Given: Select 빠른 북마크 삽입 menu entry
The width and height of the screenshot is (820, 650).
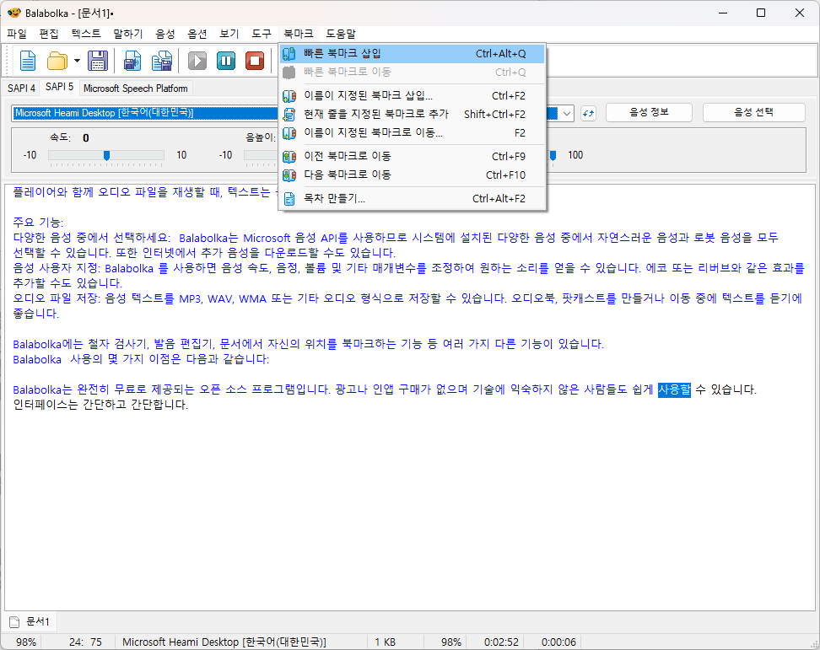Looking at the screenshot, I should [x=412, y=53].
